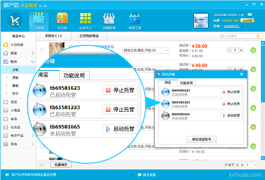Start hosting tb69581665 in 我的店铺 dialog
This screenshot has height=180, width=265.
point(231,115)
